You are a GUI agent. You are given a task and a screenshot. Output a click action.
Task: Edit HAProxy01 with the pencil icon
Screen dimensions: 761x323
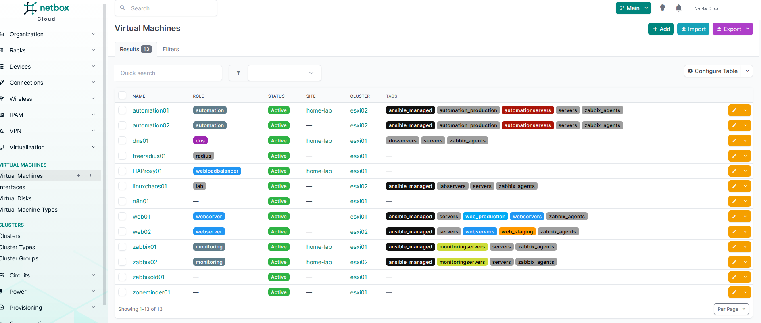(734, 171)
